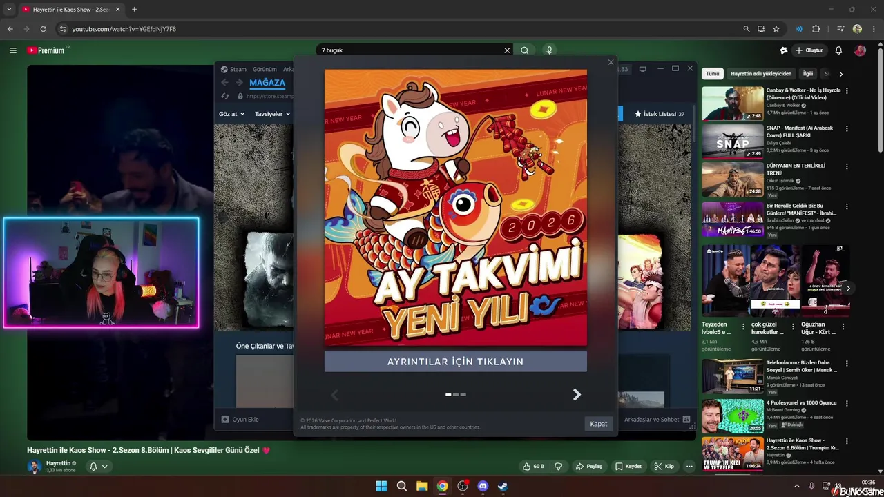Run search with the magnifier button
Viewport: 884px width, 497px height.
click(525, 50)
